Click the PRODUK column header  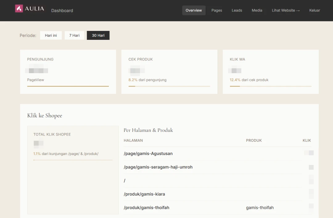254,140
